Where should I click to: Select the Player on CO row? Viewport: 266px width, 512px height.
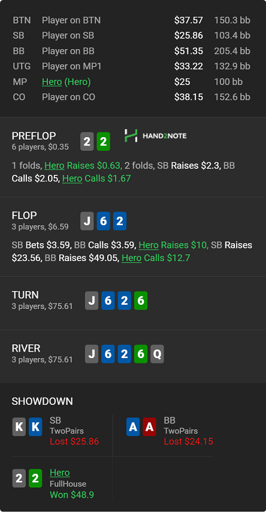[132, 97]
